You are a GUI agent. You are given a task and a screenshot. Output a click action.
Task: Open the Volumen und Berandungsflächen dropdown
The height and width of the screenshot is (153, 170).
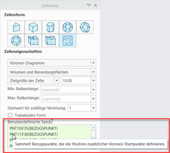[93, 72]
